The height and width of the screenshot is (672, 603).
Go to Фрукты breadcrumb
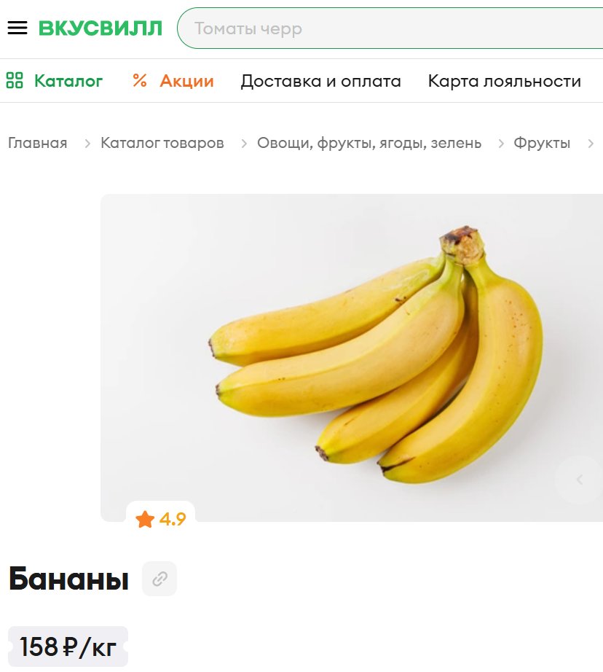pyautogui.click(x=542, y=143)
